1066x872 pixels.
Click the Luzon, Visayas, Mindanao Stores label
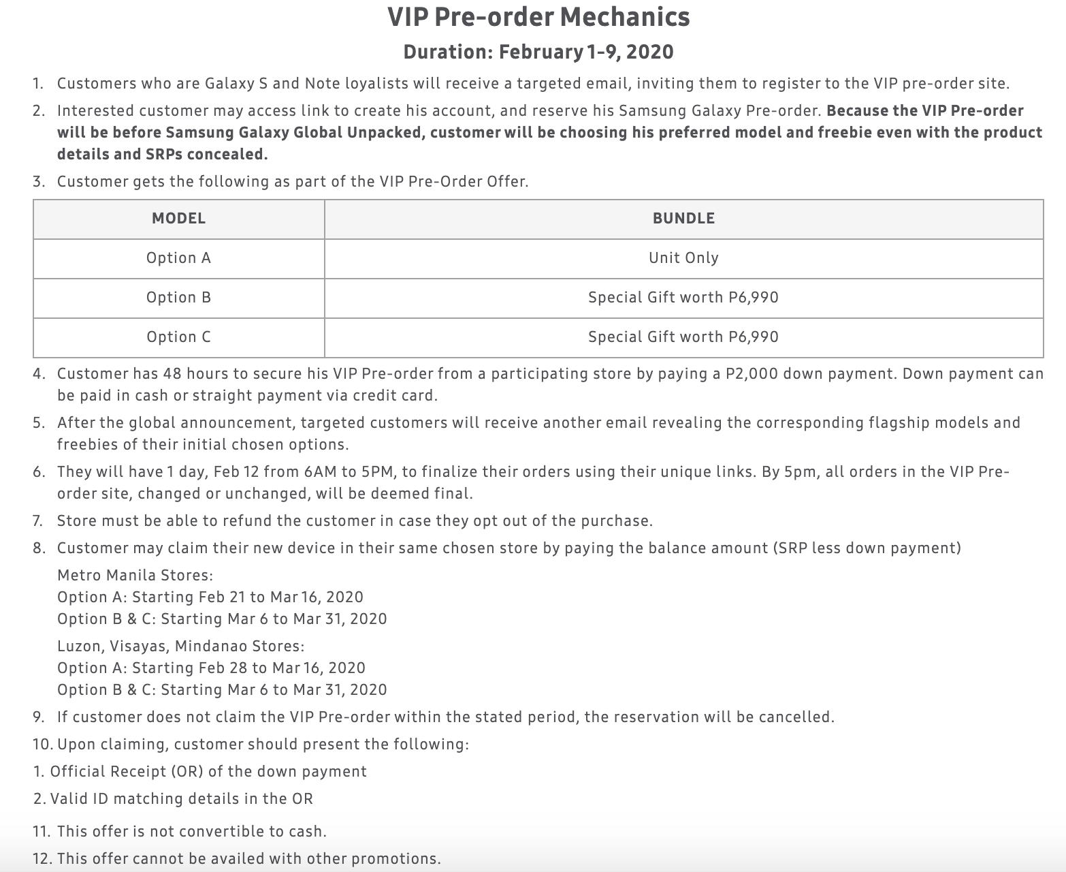coord(180,646)
